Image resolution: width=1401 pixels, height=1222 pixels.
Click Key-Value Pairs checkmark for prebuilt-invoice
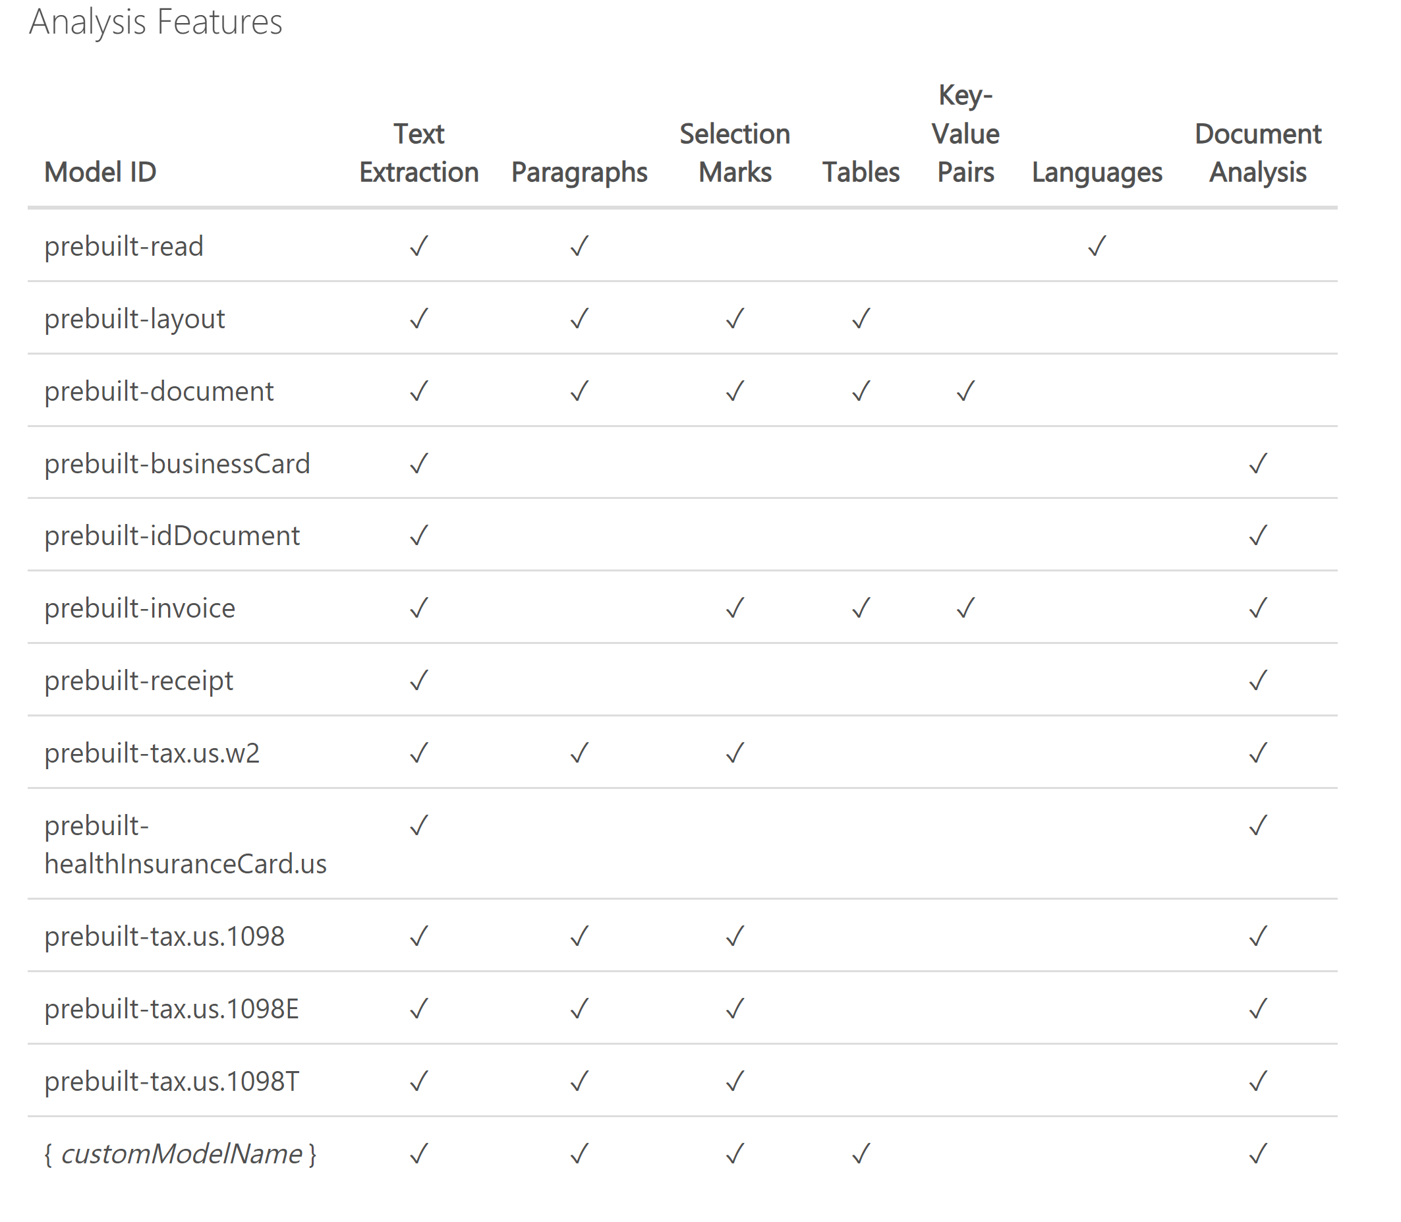(x=965, y=607)
